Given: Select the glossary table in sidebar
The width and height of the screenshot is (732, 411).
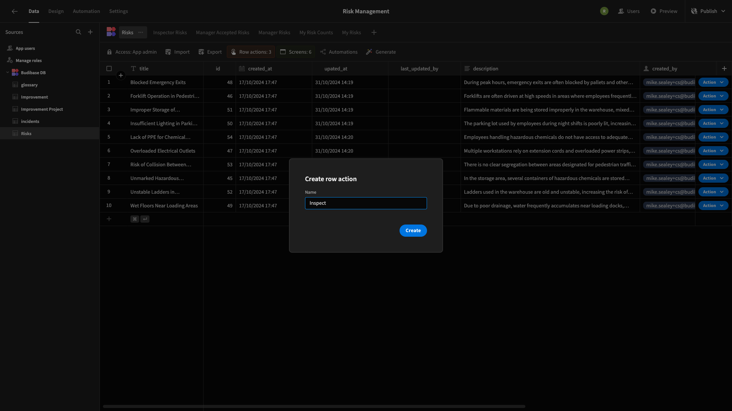Looking at the screenshot, I should click(50, 85).
